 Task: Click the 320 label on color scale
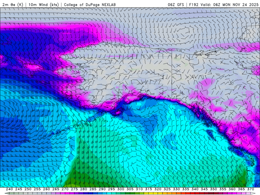pyautogui.click(x=158, y=189)
